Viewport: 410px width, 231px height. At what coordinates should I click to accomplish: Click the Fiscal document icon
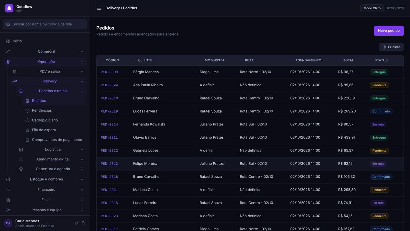(8, 200)
